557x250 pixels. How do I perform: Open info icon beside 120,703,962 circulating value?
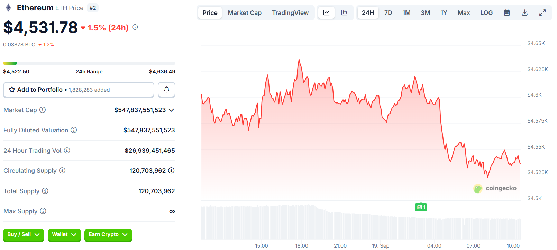pos(171,170)
